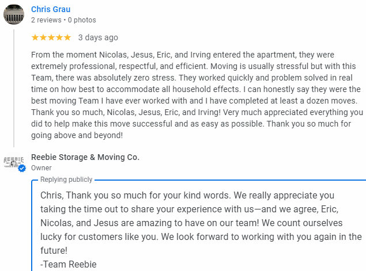Click the Reebie company logo icon

pos(14,162)
